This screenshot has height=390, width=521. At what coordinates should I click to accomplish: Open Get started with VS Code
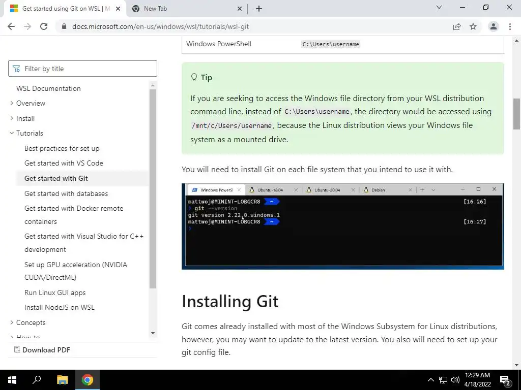[64, 163]
